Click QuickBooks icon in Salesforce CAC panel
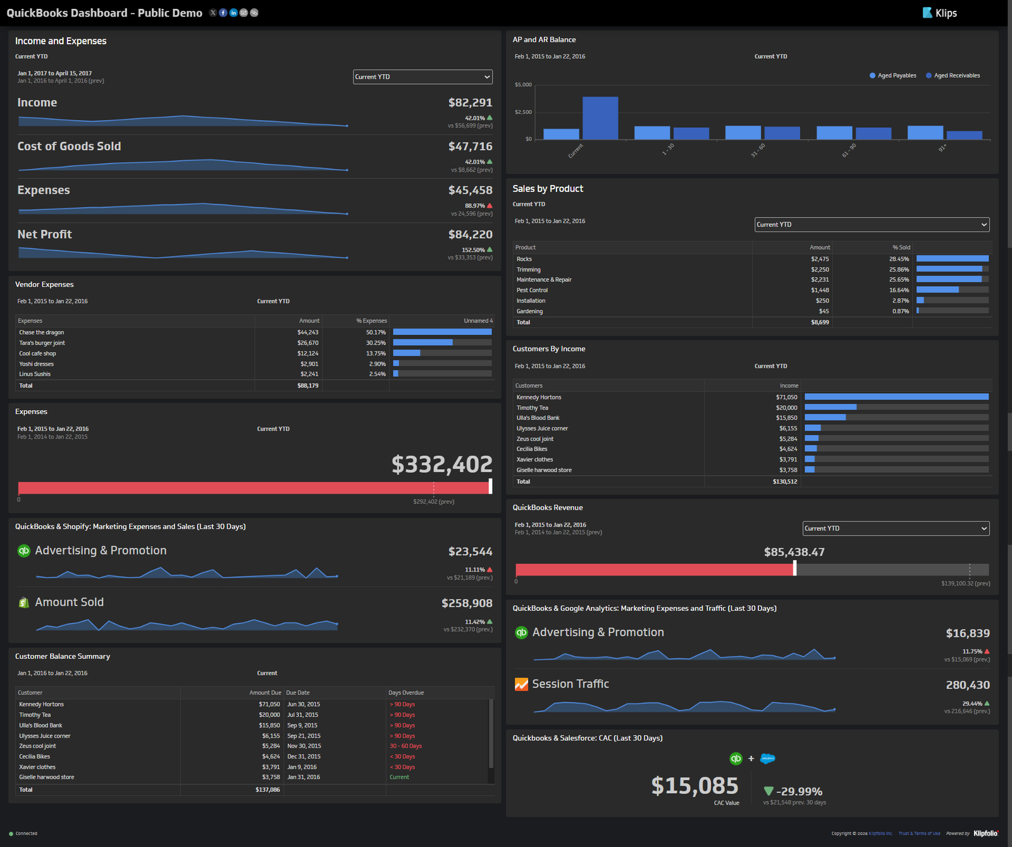This screenshot has width=1012, height=847. [736, 758]
